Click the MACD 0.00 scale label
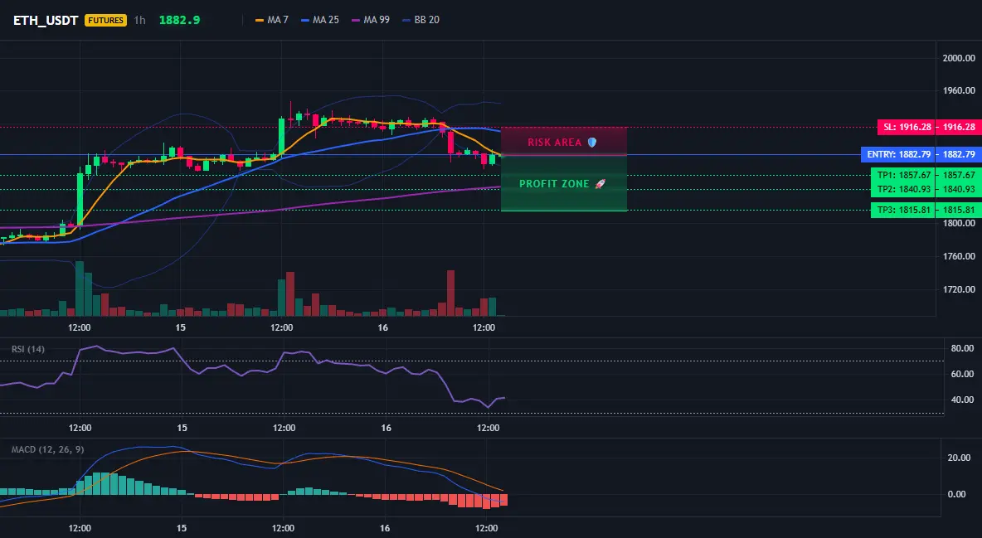Viewport: 982px width, 538px height. (956, 494)
